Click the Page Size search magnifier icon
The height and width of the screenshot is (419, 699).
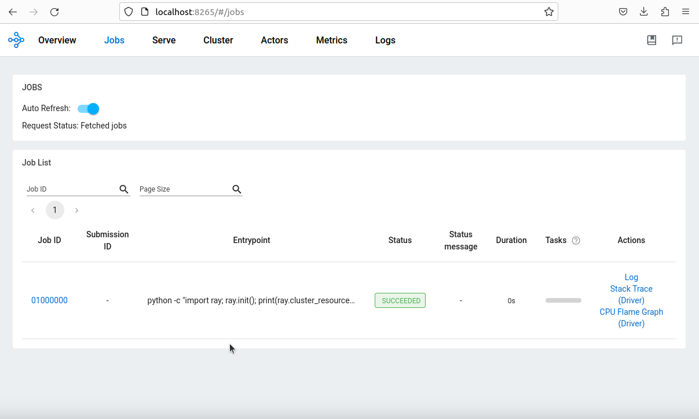click(x=236, y=189)
